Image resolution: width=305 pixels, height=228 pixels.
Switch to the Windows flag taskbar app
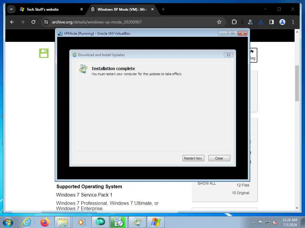155,222
